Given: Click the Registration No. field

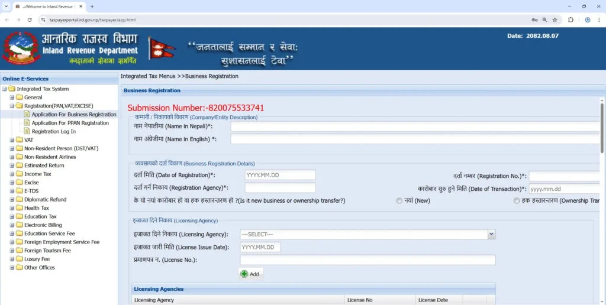Looking at the screenshot, I should tap(564, 176).
